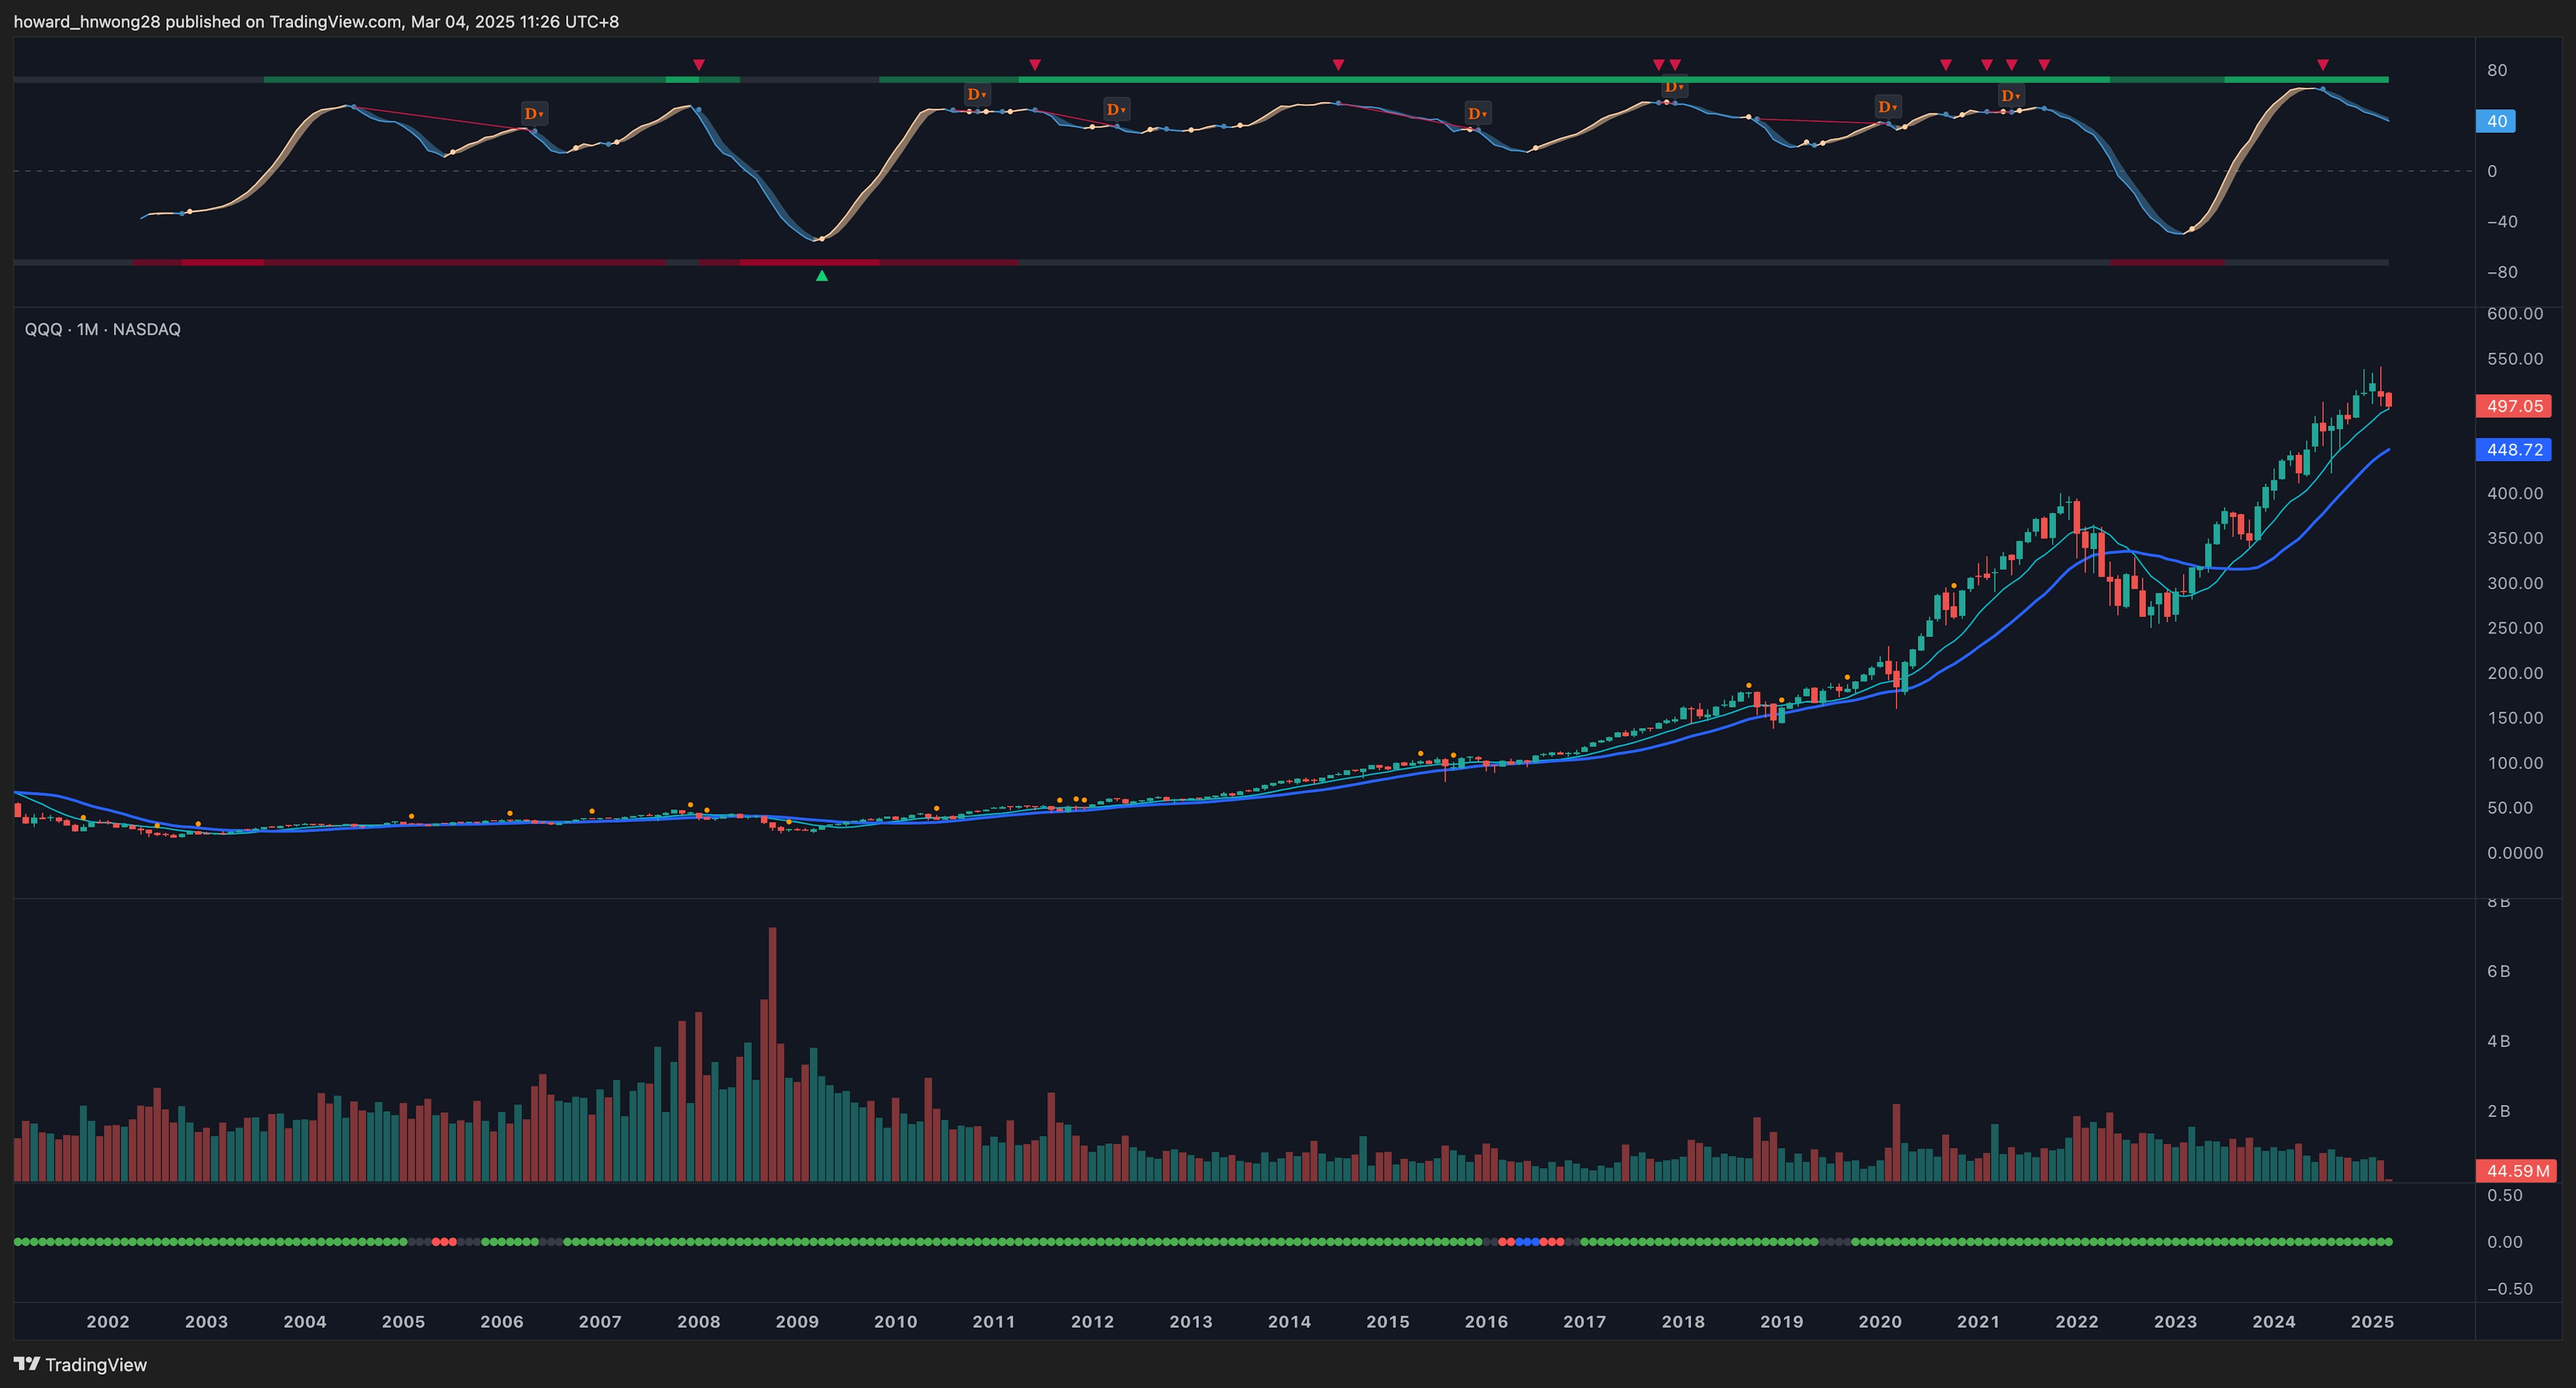Click the orange D divergence marker near 2006

coord(534,113)
